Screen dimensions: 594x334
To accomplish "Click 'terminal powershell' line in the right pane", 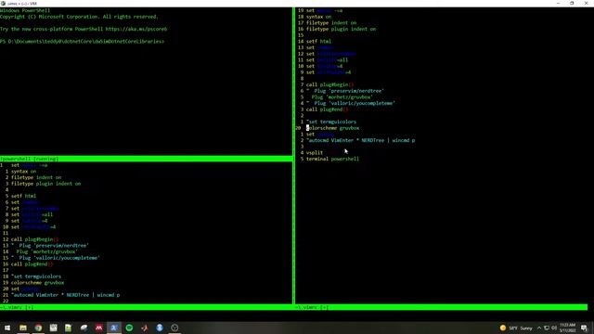I will tap(332, 159).
